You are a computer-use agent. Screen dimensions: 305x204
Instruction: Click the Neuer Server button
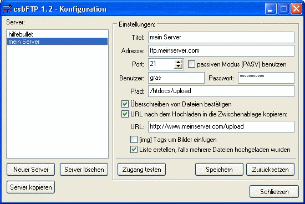pyautogui.click(x=30, y=170)
